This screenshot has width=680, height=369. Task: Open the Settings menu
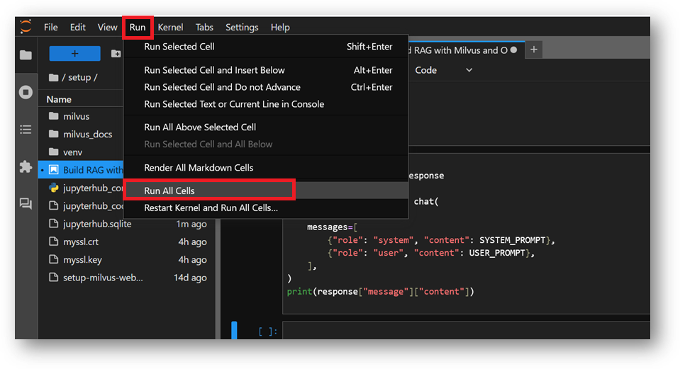(242, 27)
